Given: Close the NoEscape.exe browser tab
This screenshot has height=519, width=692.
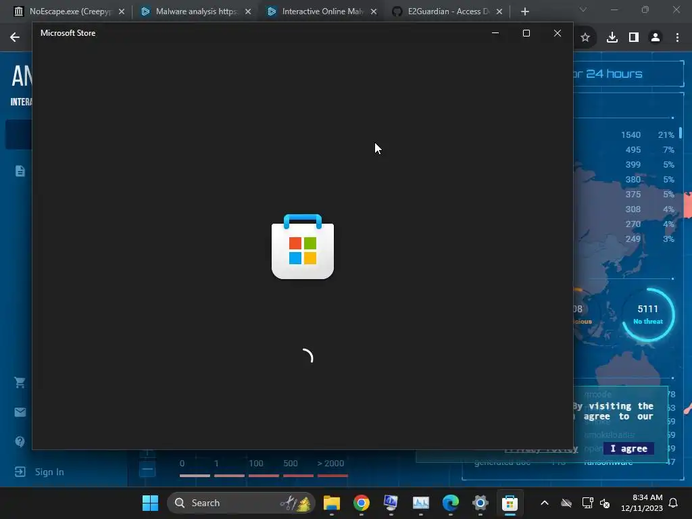Looking at the screenshot, I should [x=122, y=11].
